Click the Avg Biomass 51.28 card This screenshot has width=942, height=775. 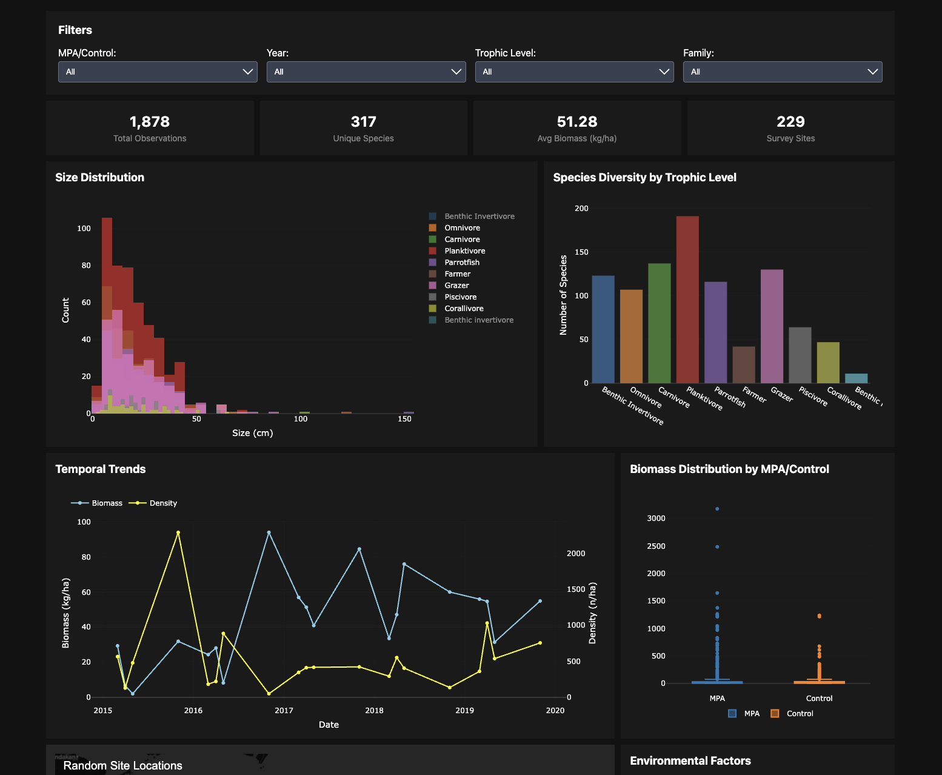577,128
